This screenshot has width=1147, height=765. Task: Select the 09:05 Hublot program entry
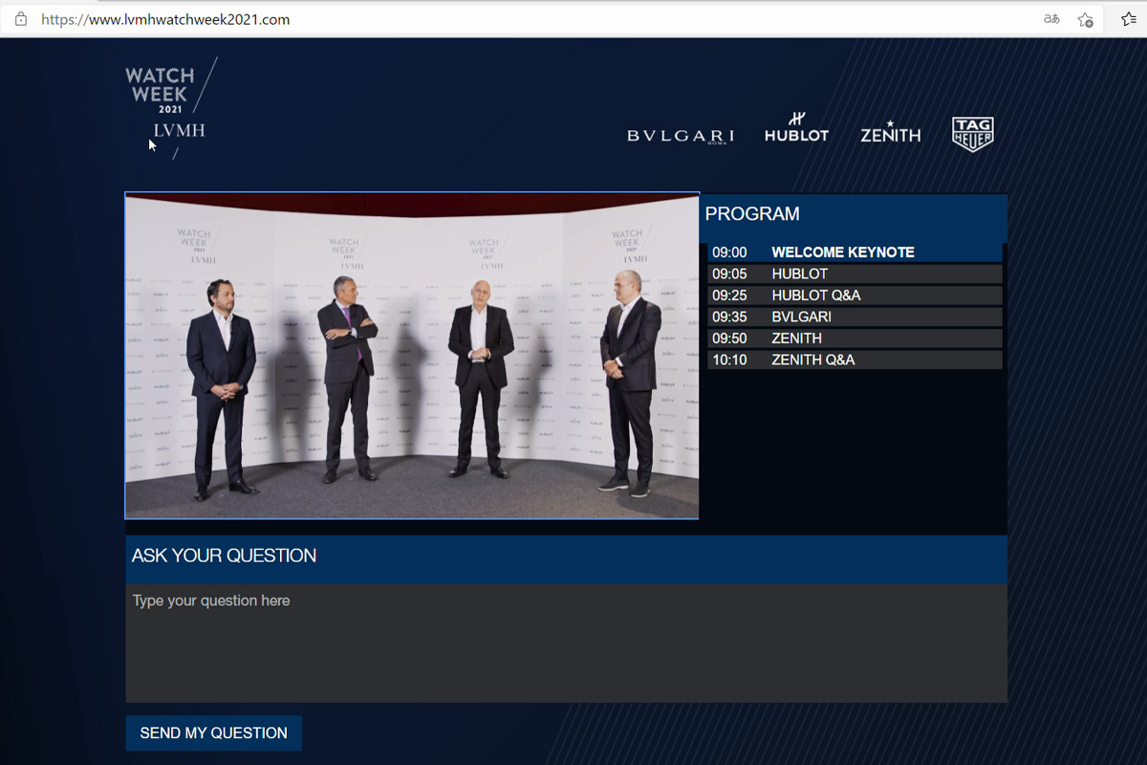pyautogui.click(x=854, y=274)
